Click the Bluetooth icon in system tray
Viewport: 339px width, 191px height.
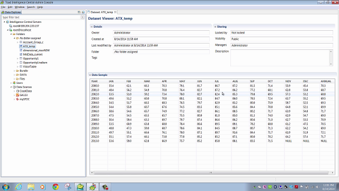[x=275, y=187]
